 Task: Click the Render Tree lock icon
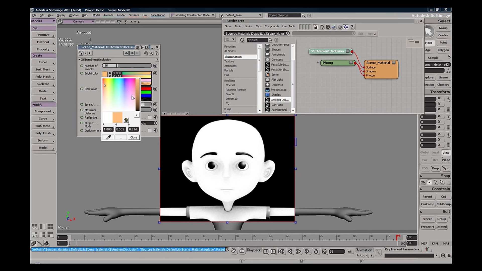click(x=316, y=27)
